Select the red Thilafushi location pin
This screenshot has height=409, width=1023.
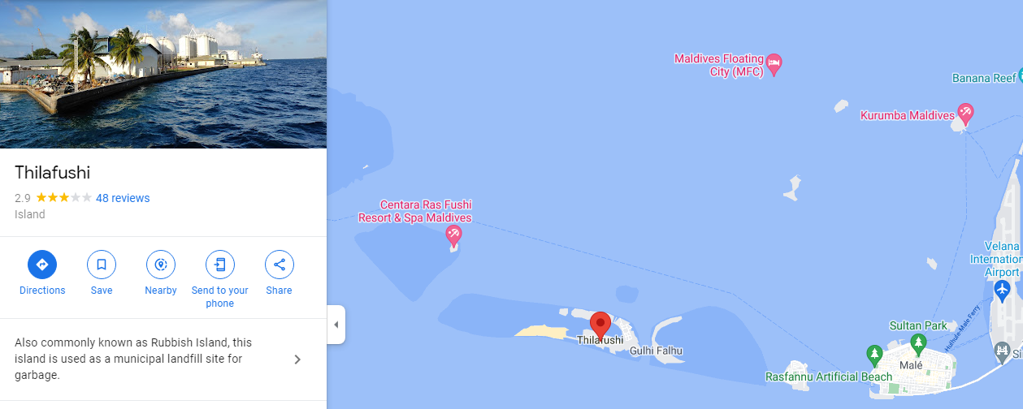pos(600,325)
